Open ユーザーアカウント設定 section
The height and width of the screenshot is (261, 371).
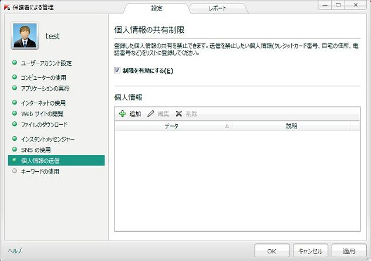tap(46, 63)
